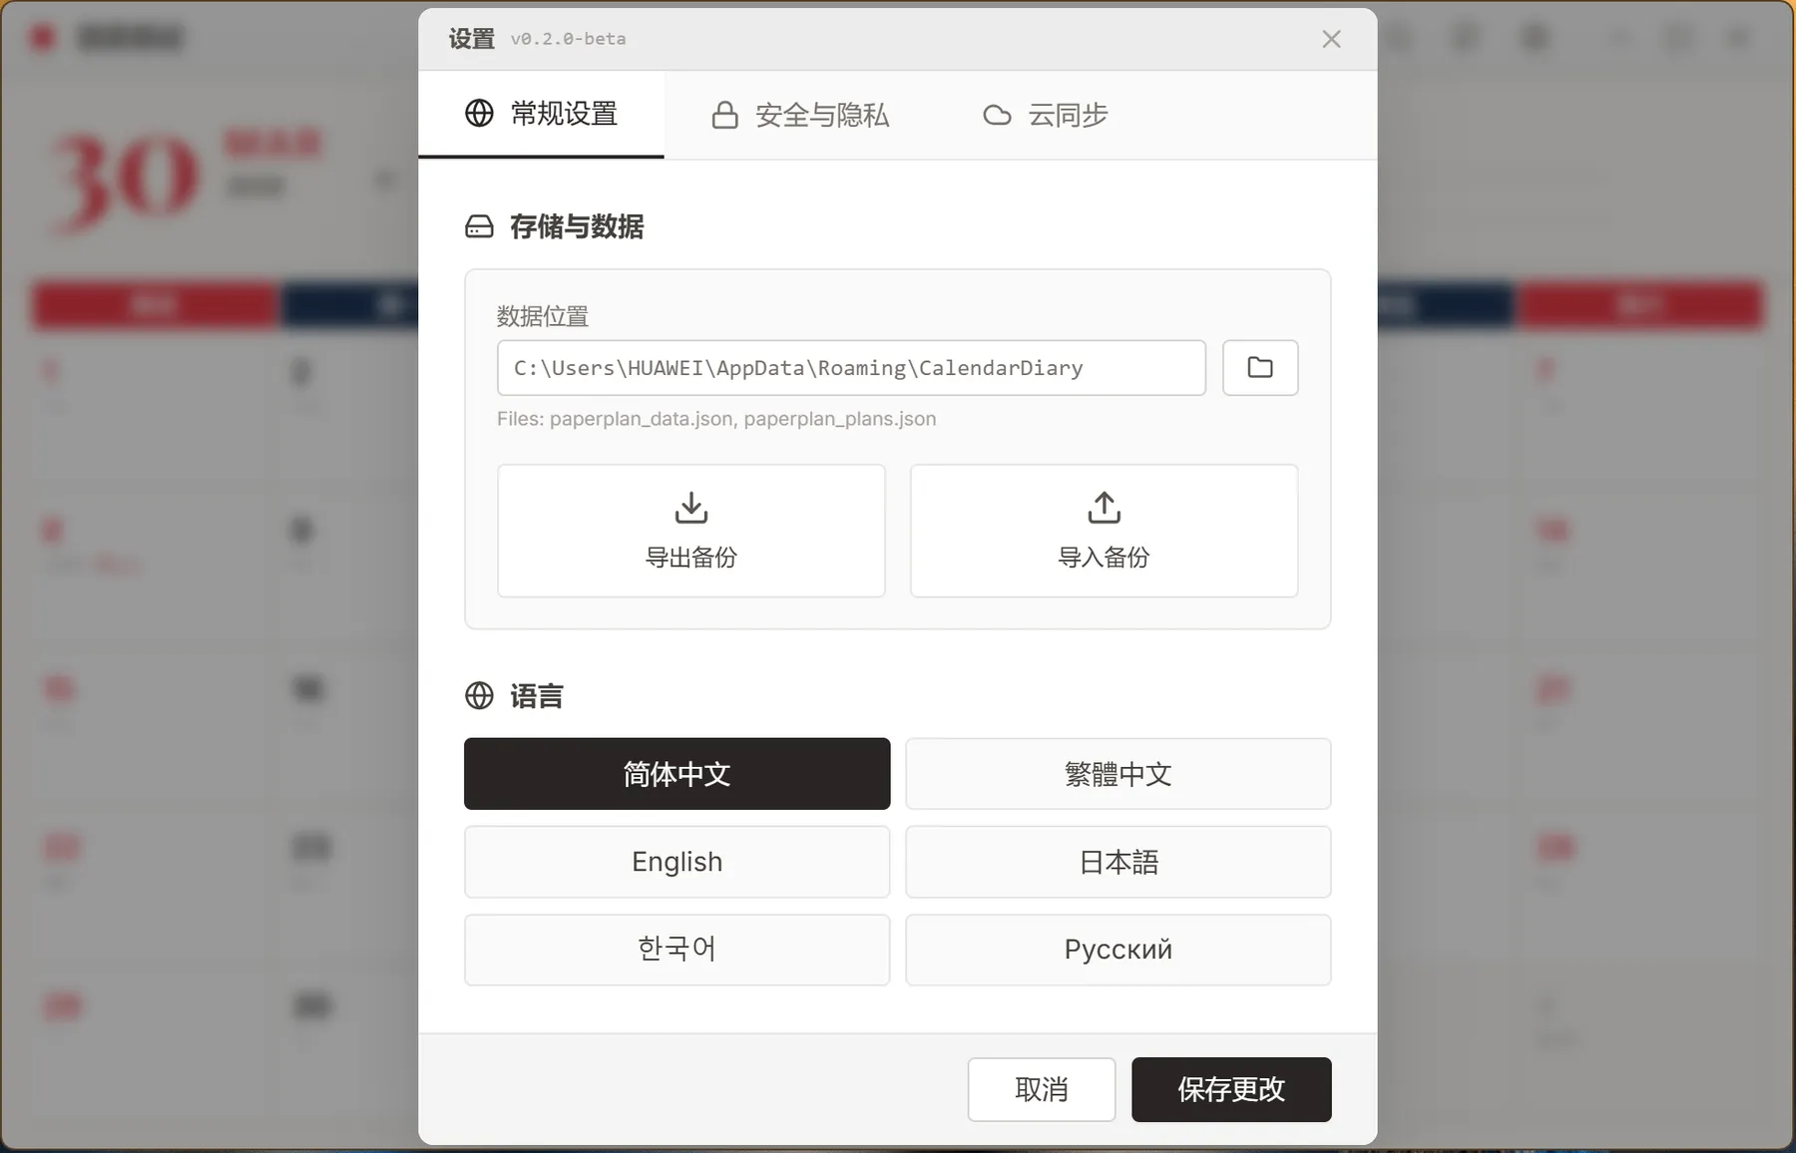Click the cloud icon for 云同步
The image size is (1796, 1153).
[997, 116]
